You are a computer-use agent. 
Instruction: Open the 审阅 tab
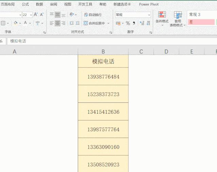(54, 4)
